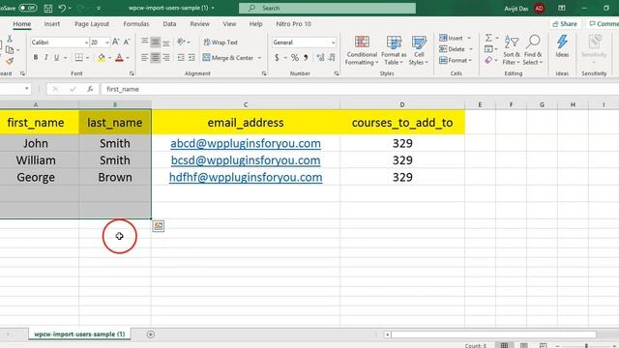This screenshot has height=348, width=619.
Task: Toggle Bold formatting
Action: [x=36, y=58]
